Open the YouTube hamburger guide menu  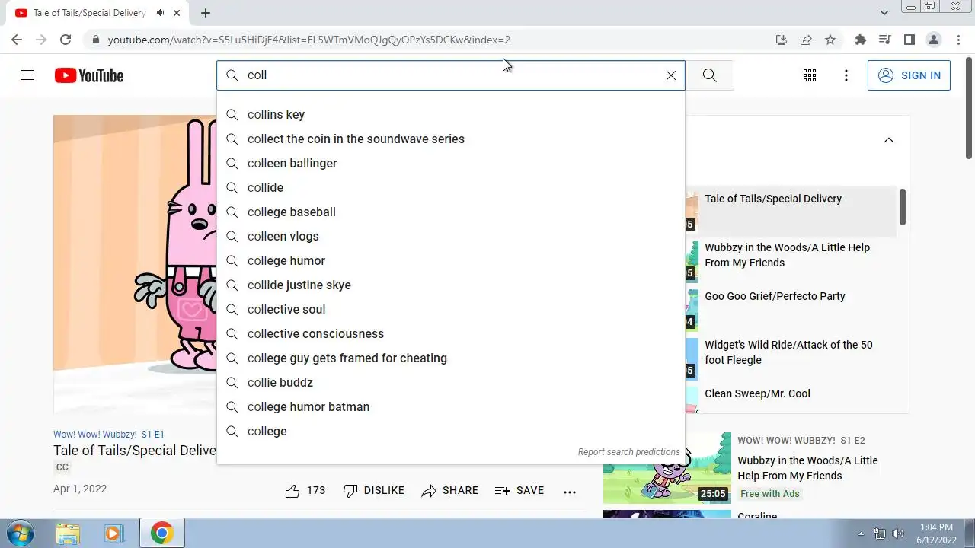click(x=27, y=75)
